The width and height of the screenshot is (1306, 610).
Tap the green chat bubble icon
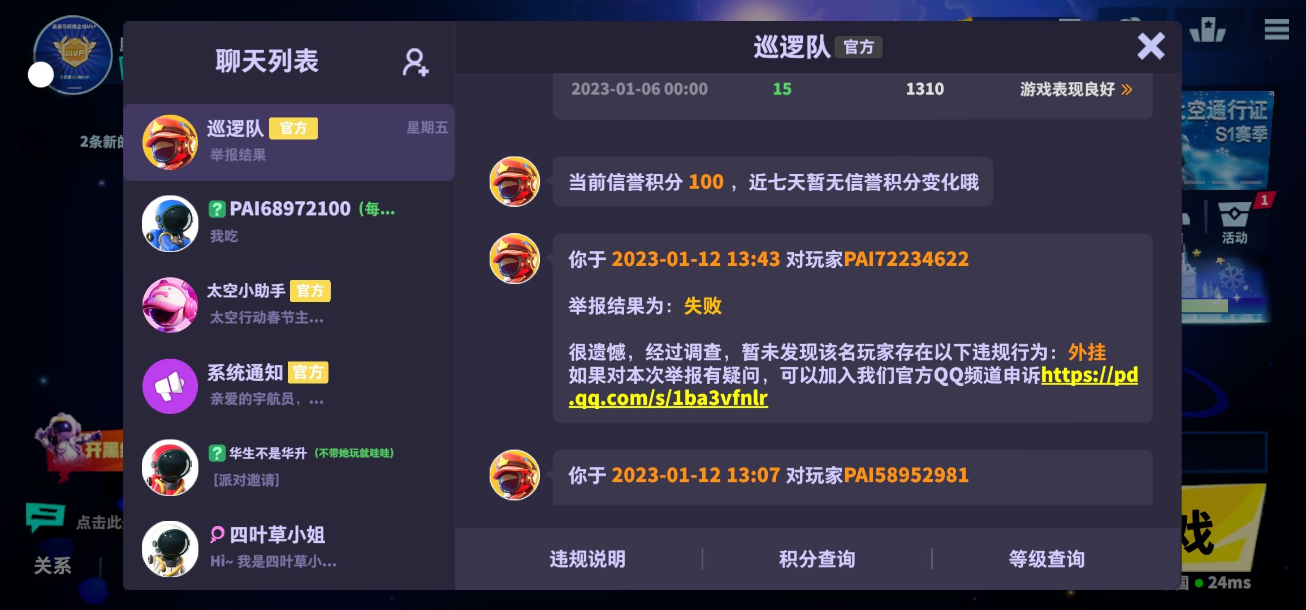click(x=45, y=518)
